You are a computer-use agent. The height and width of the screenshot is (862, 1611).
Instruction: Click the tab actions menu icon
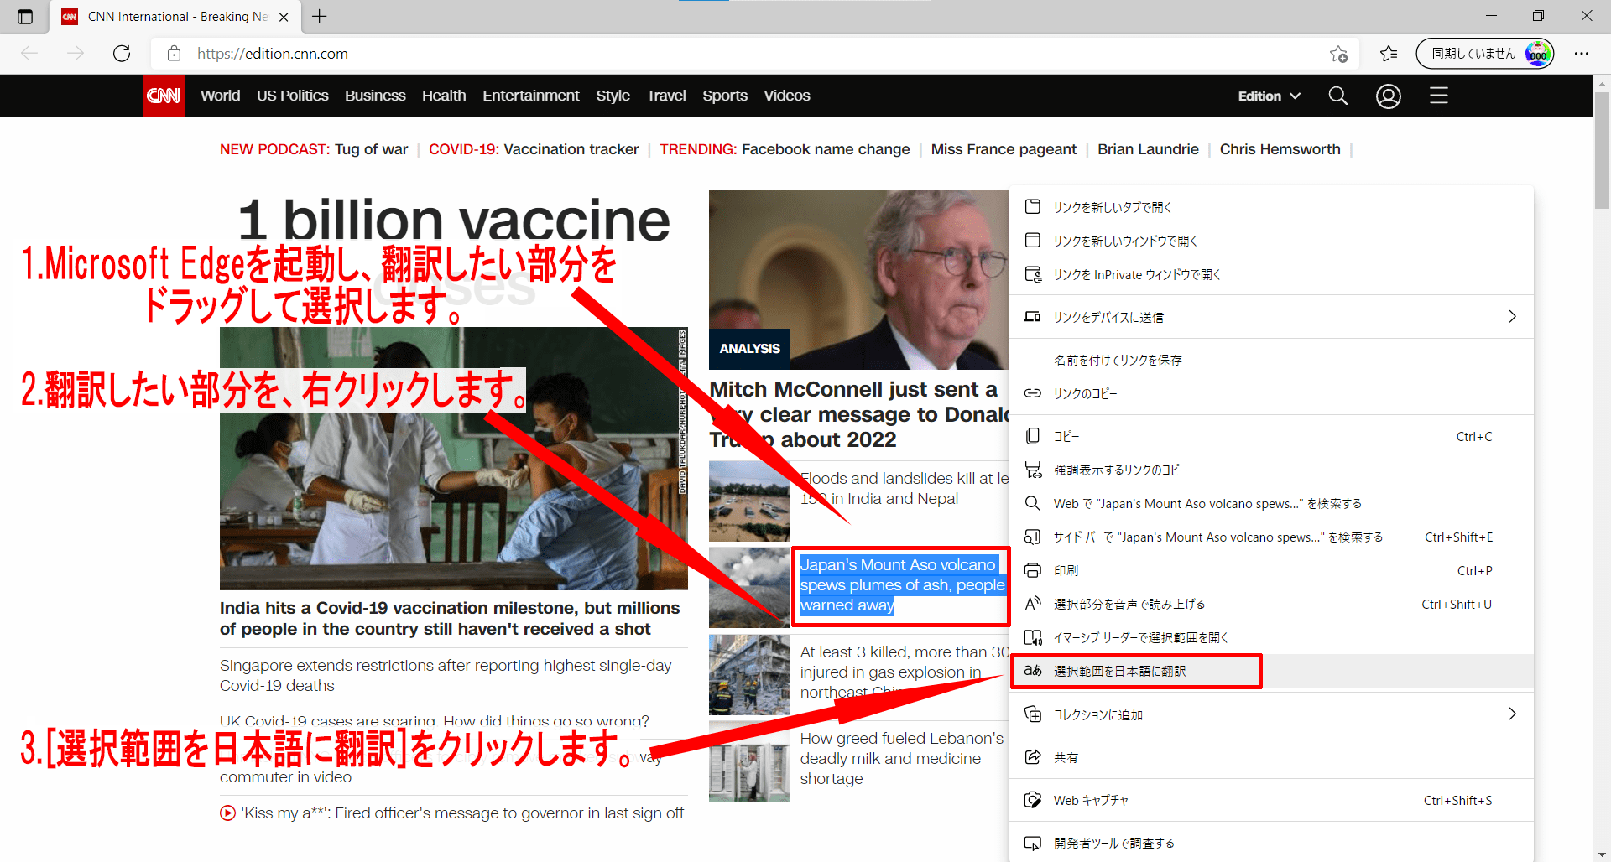(x=25, y=17)
